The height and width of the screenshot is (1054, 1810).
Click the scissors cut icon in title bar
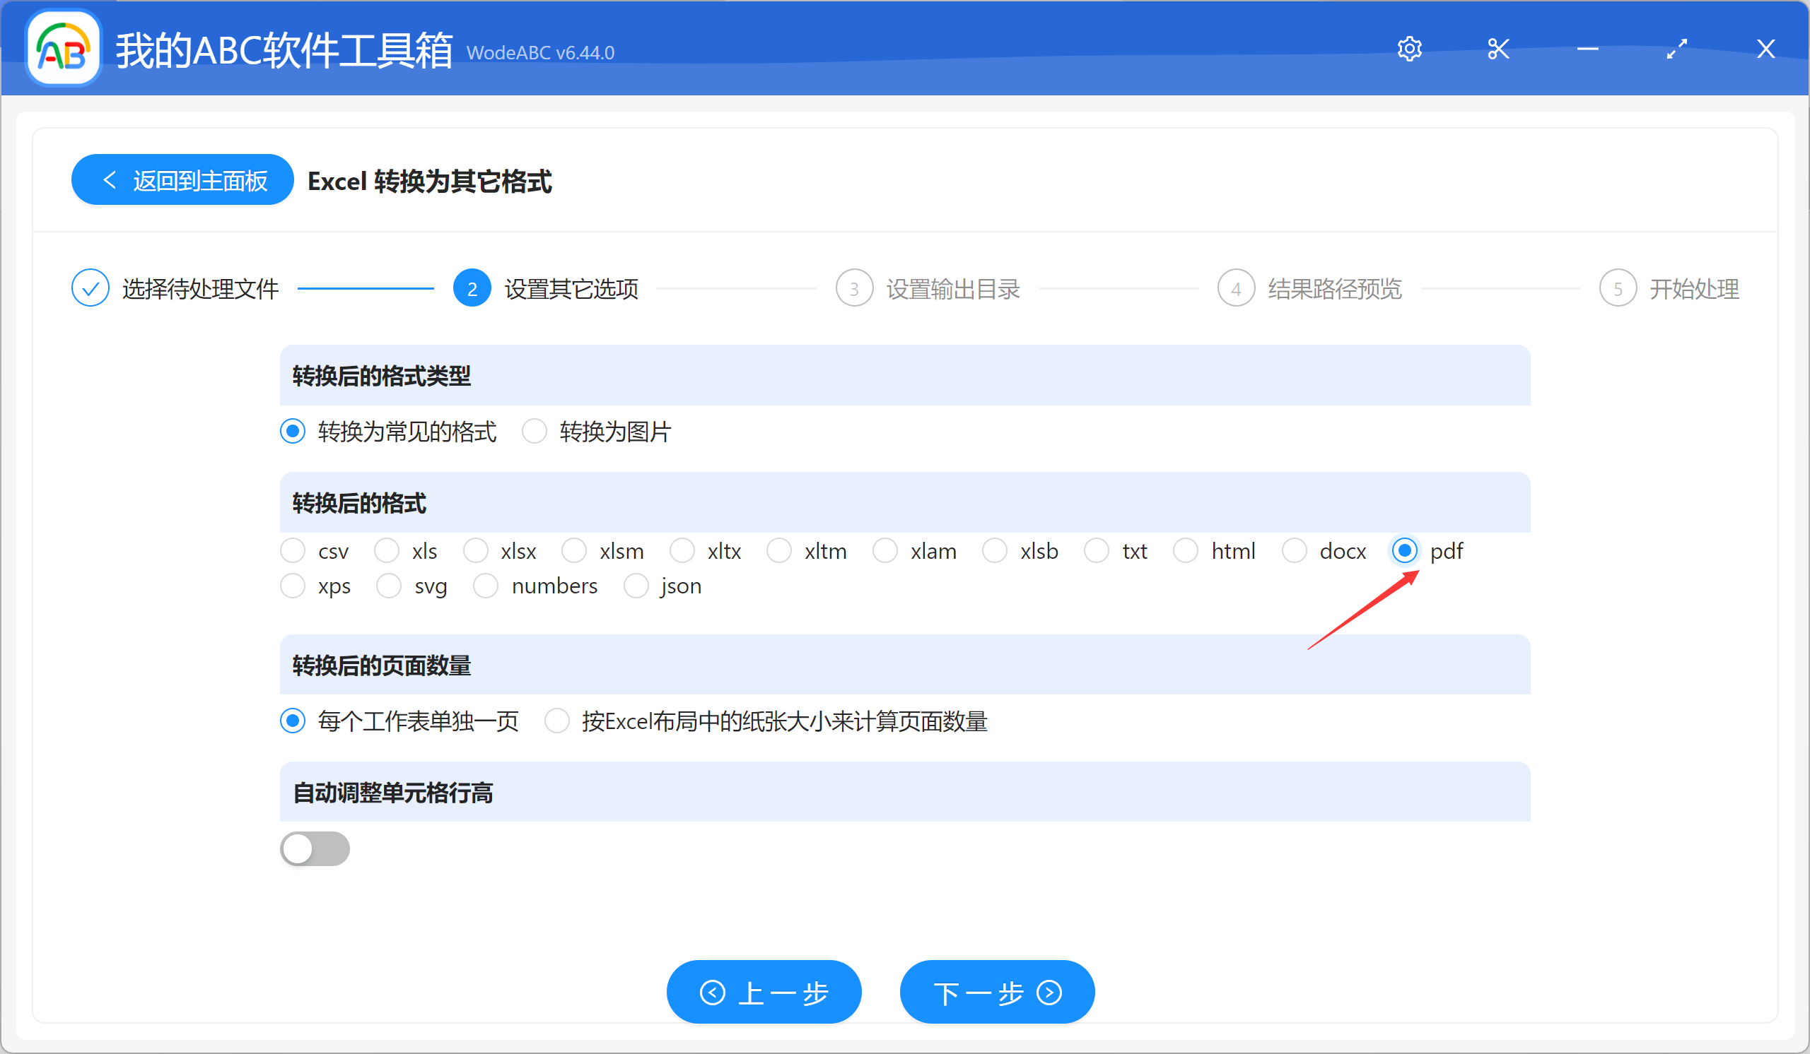tap(1498, 48)
